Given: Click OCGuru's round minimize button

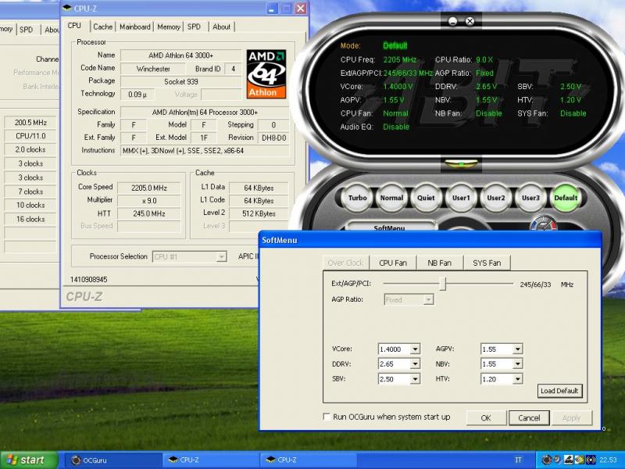Looking at the screenshot, I should coord(452,21).
